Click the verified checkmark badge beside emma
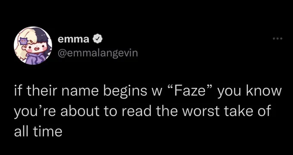Image resolution: width=293 pixels, height=155 pixels. coord(98,39)
